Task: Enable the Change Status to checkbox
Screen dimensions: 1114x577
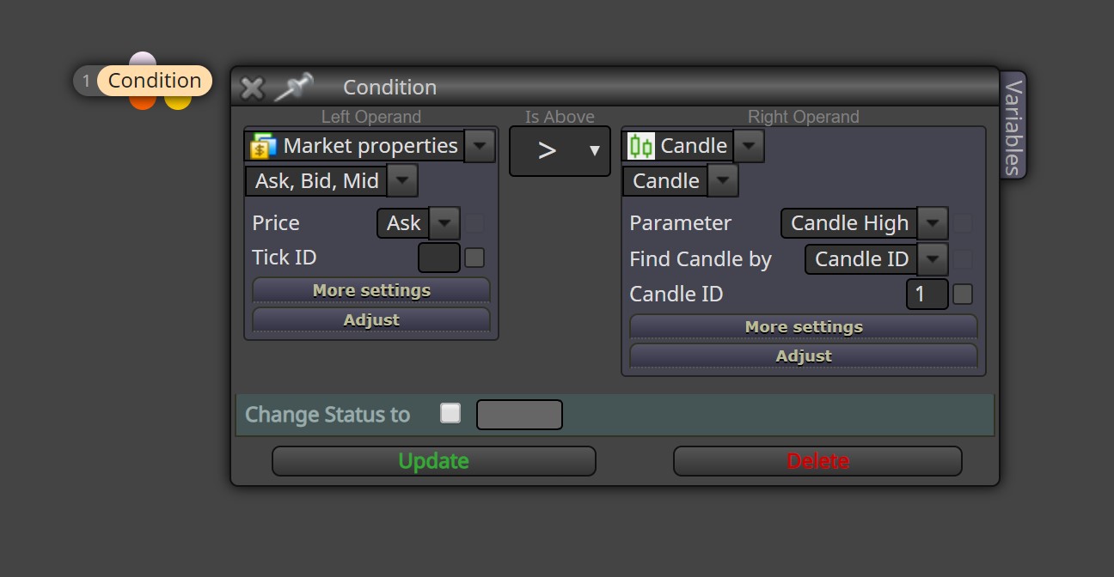Action: pos(450,414)
